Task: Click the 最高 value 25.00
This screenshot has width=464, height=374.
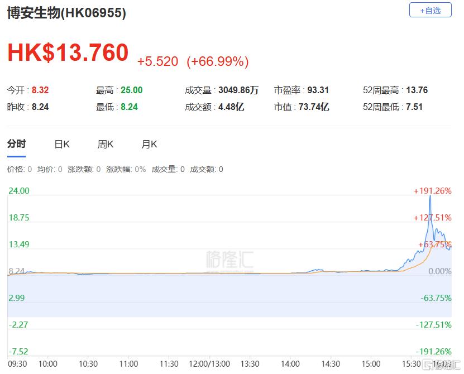Action: [132, 90]
